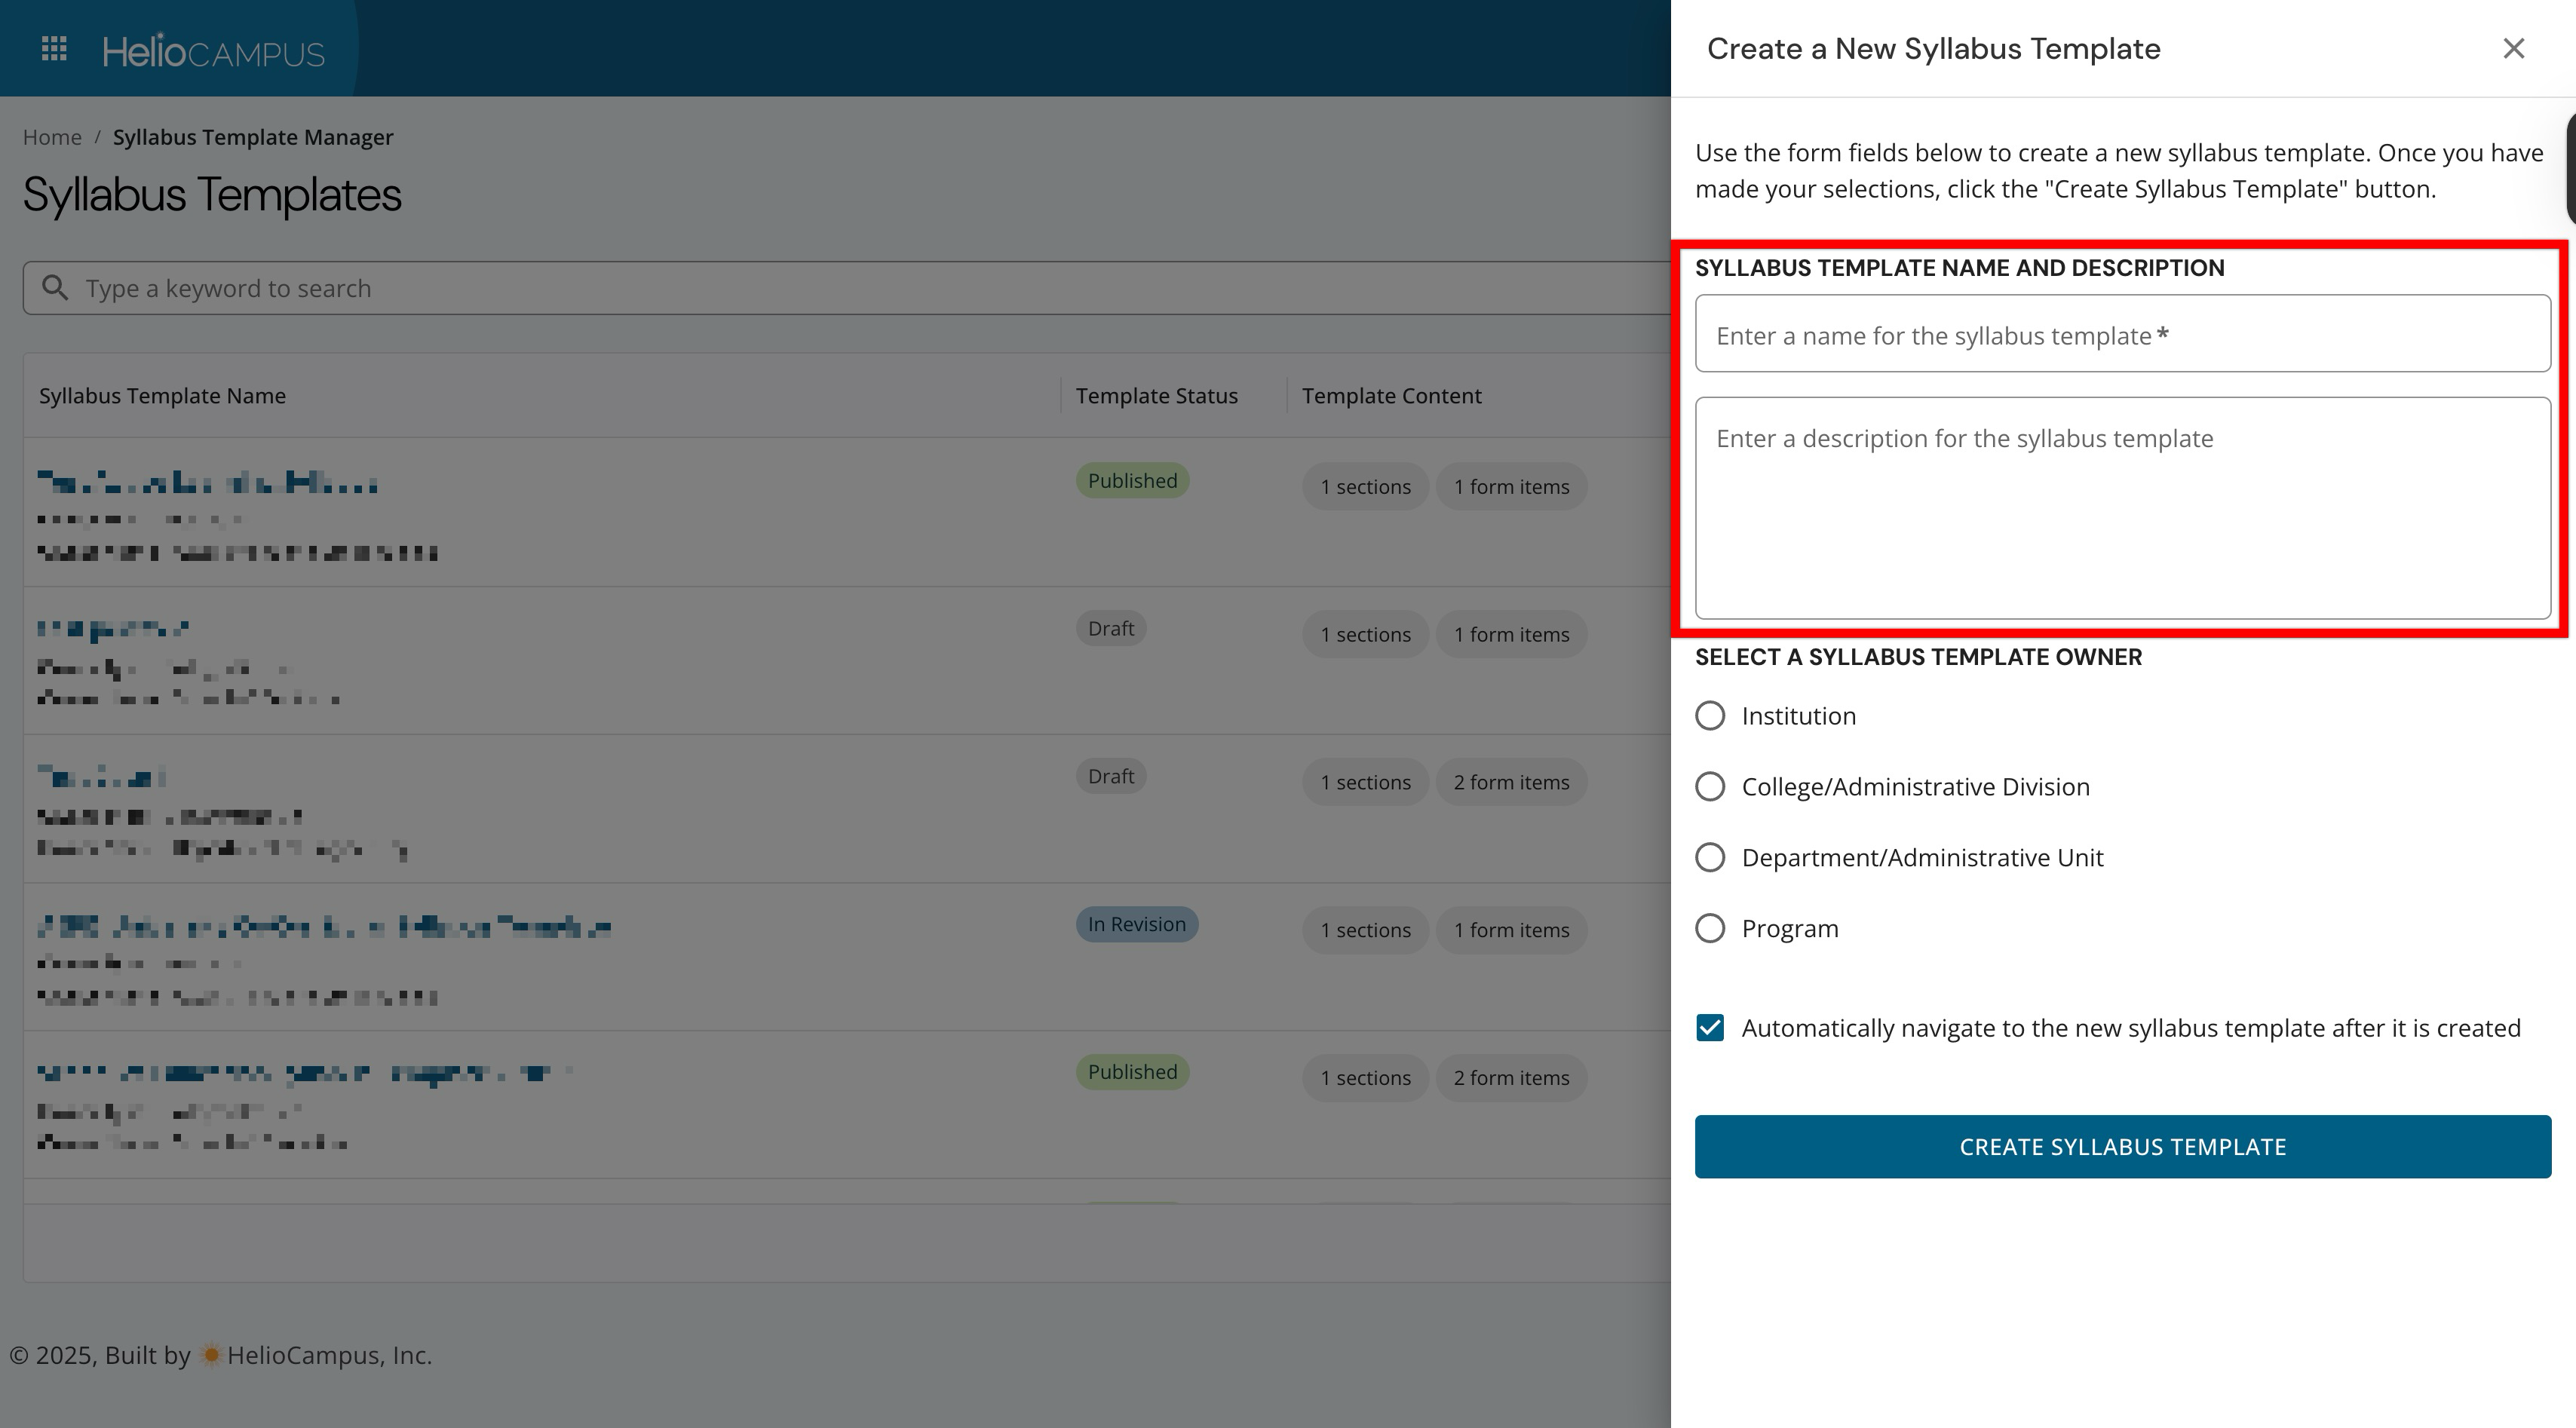Choose Department/Administrative Unit as owner
Viewport: 2576px width, 1428px height.
click(x=1710, y=858)
